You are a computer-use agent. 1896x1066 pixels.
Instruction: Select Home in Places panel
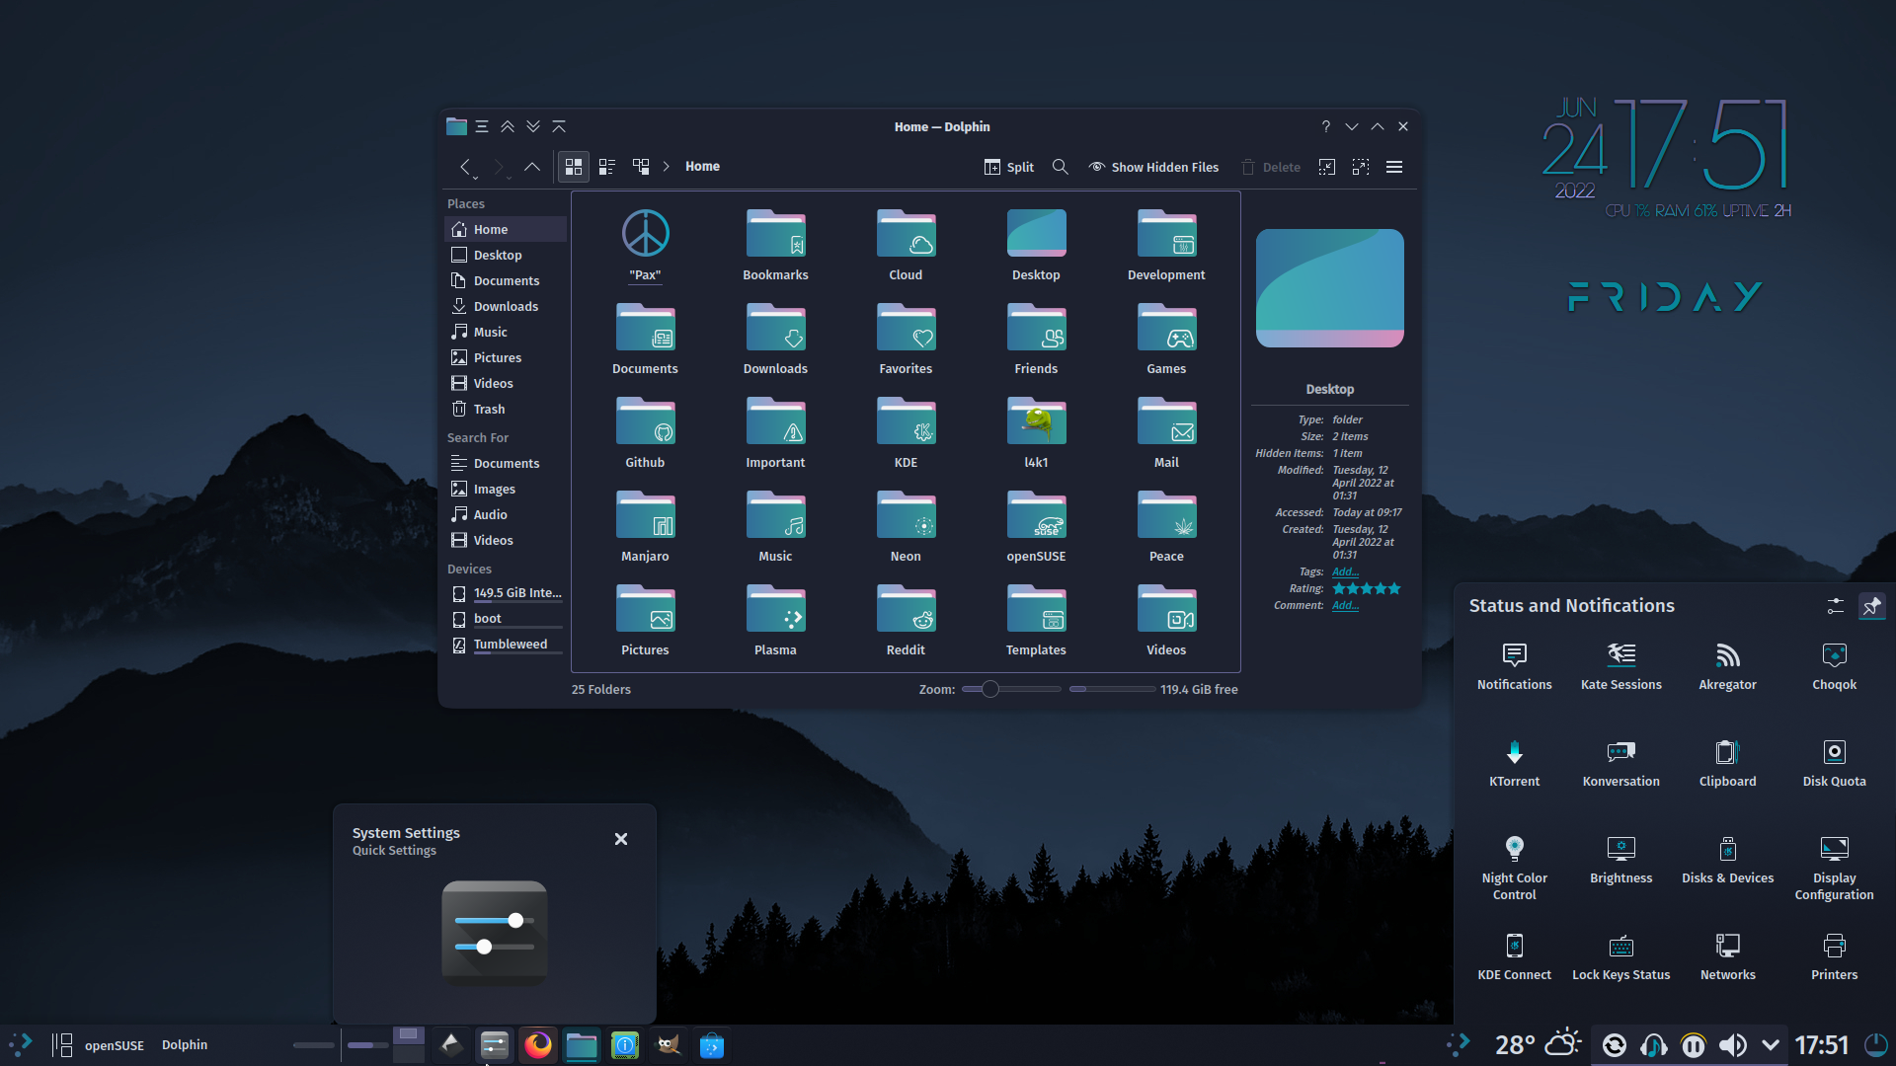(506, 229)
